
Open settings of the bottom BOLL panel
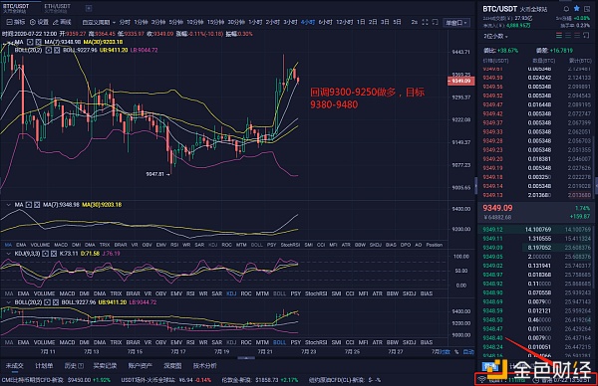(x=47, y=302)
